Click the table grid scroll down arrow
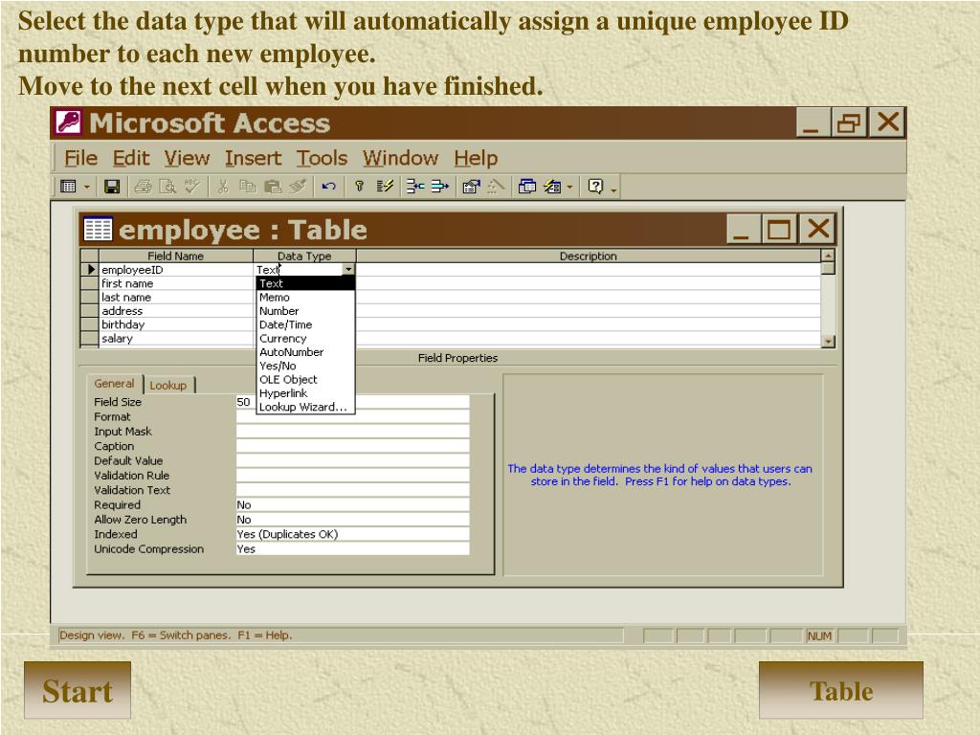Image resolution: width=980 pixels, height=735 pixels. click(x=828, y=342)
